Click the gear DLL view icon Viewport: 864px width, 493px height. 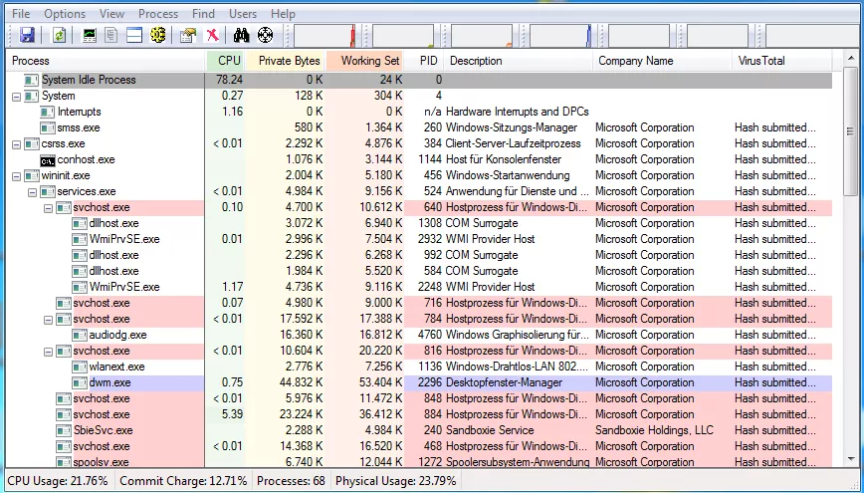[x=157, y=35]
